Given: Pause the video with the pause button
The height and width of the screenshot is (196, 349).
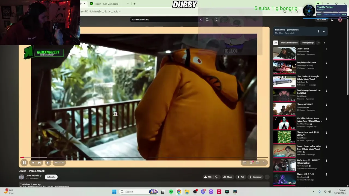Looking at the screenshot, I should 24,163.
